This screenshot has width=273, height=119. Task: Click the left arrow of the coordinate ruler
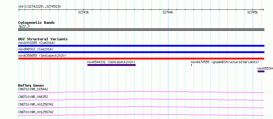(x=19, y=10)
